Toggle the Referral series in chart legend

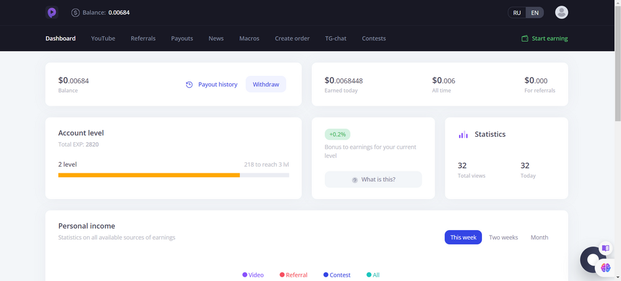[293, 275]
